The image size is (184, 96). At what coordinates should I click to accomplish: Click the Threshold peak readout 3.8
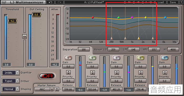coord(7,65)
